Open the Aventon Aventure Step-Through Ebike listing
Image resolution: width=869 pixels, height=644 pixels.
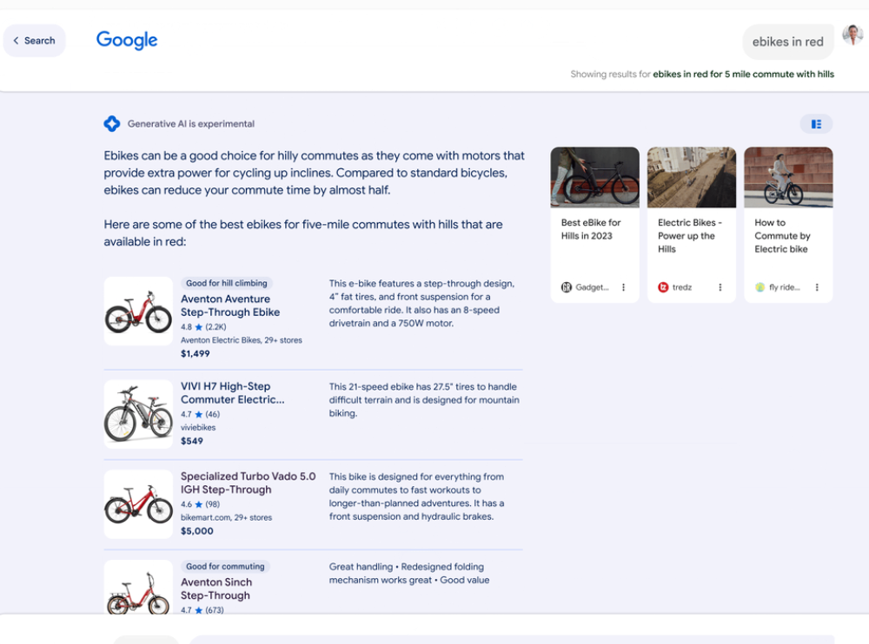(x=230, y=306)
